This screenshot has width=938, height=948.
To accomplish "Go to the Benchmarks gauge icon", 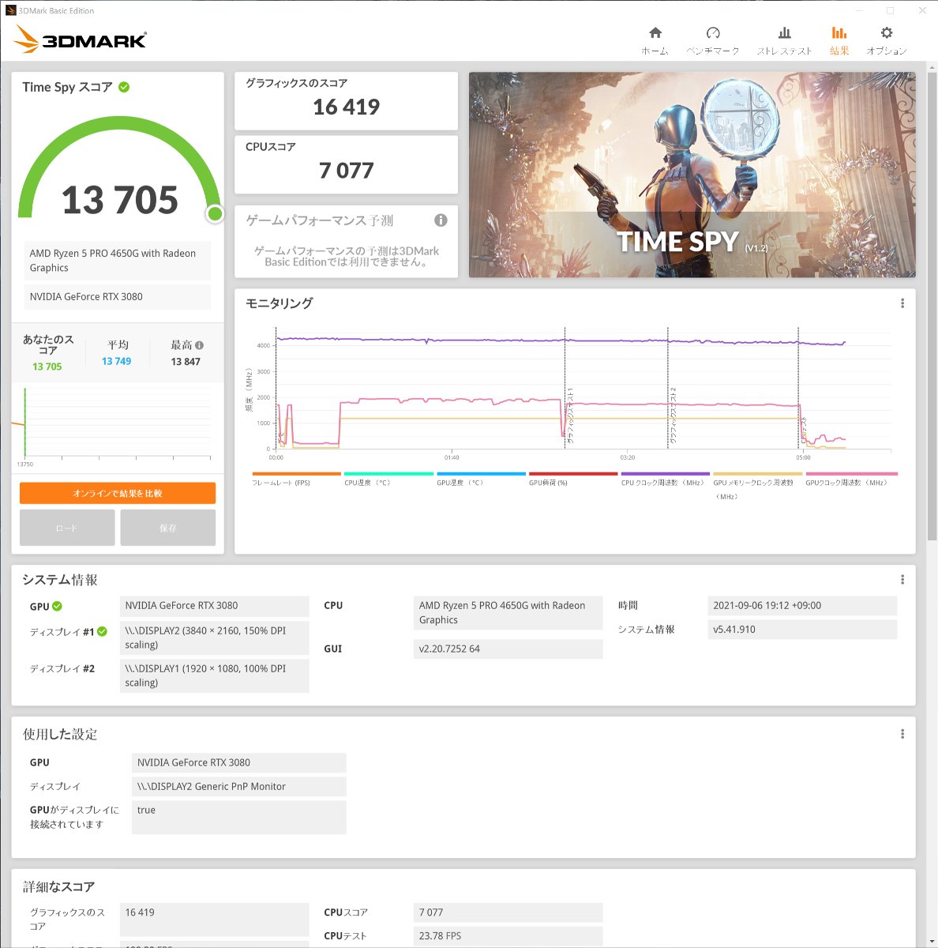I will pos(712,33).
